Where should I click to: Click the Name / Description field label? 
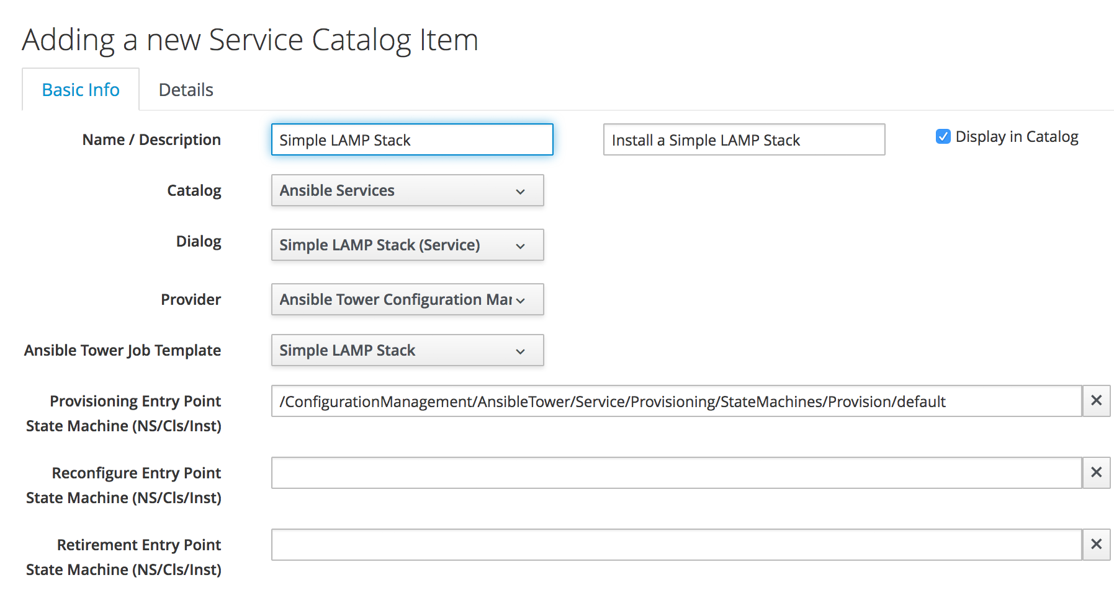click(151, 140)
